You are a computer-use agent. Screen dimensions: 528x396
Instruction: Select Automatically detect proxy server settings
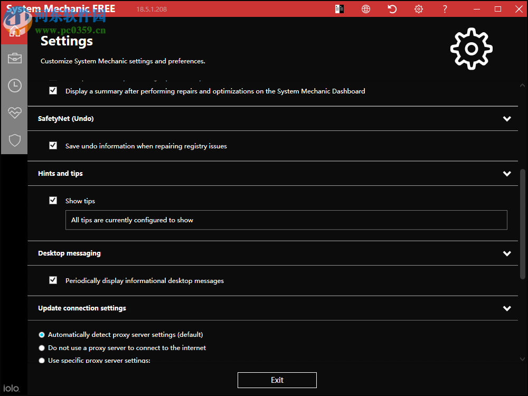42,335
